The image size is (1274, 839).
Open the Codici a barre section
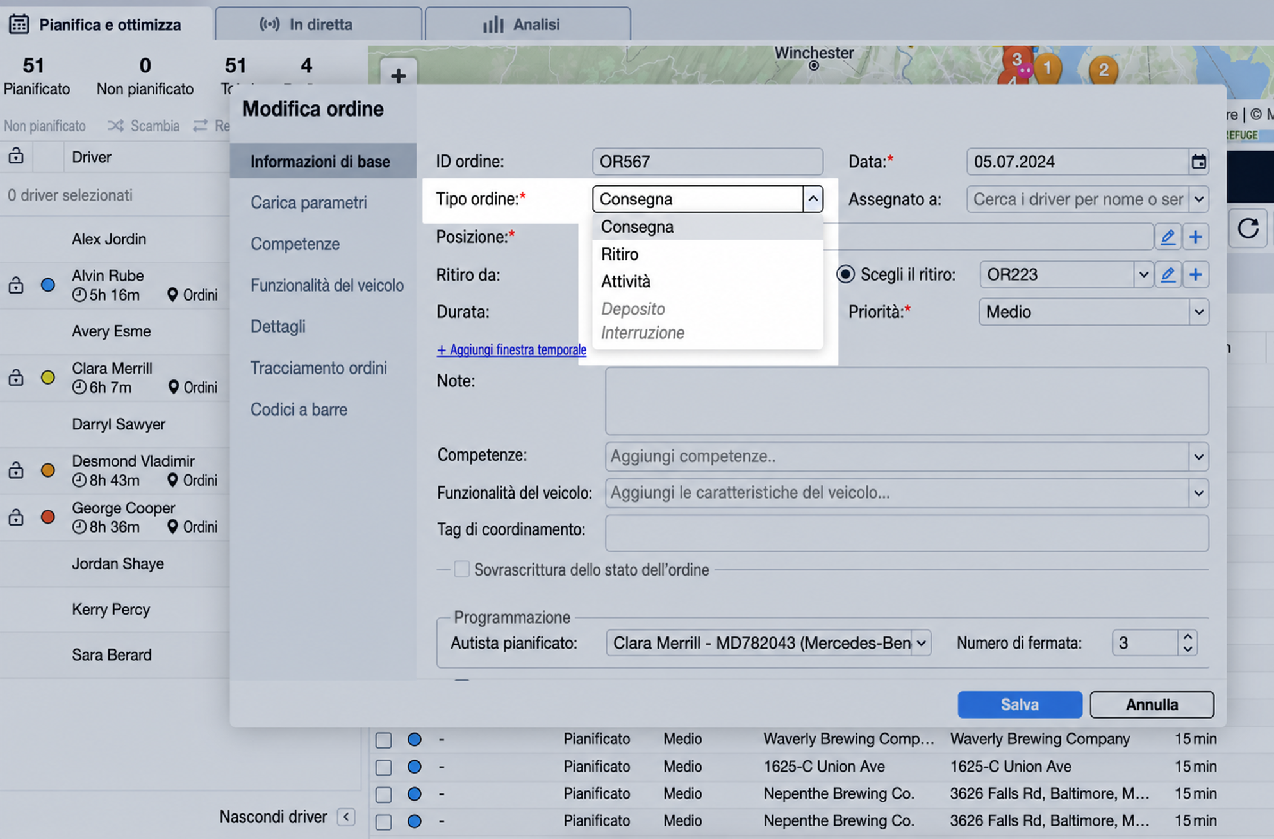coord(299,410)
